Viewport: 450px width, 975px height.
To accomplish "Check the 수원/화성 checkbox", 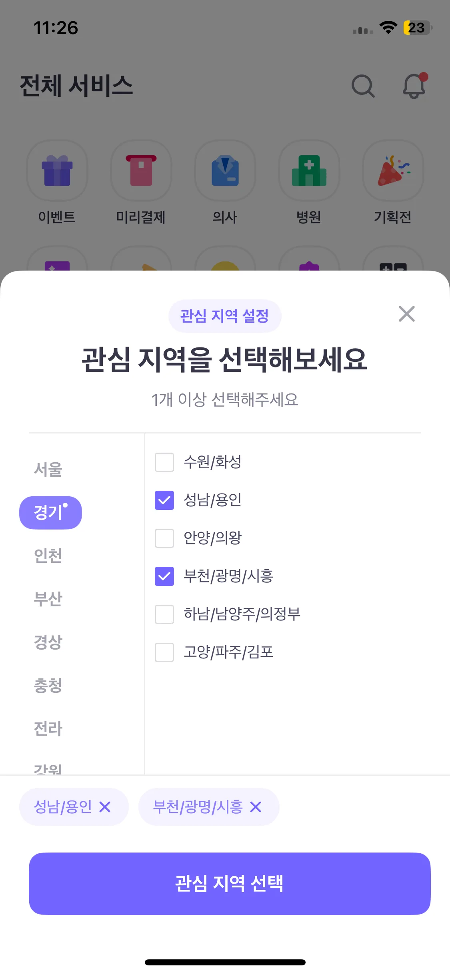I will pyautogui.click(x=164, y=462).
